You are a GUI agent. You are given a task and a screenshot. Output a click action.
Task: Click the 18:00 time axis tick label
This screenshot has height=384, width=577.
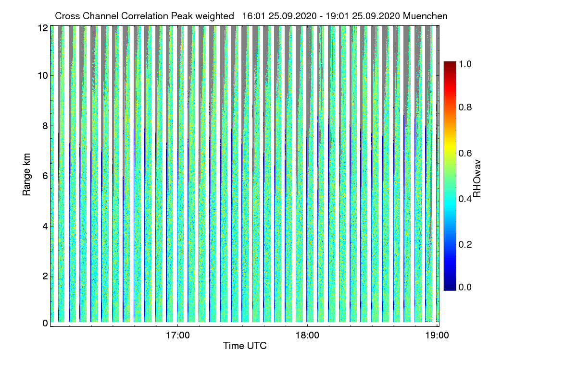click(307, 335)
